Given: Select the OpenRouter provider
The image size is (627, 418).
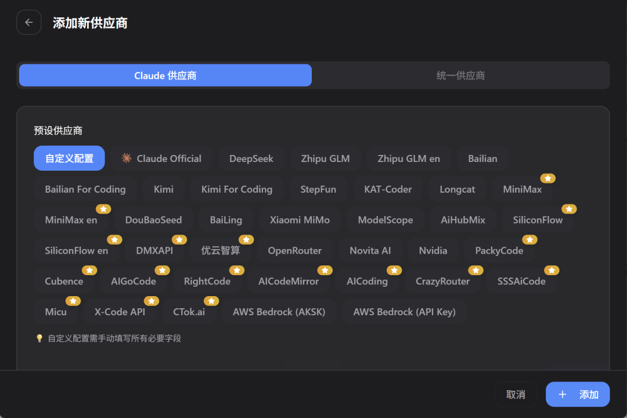Looking at the screenshot, I should 295,250.
